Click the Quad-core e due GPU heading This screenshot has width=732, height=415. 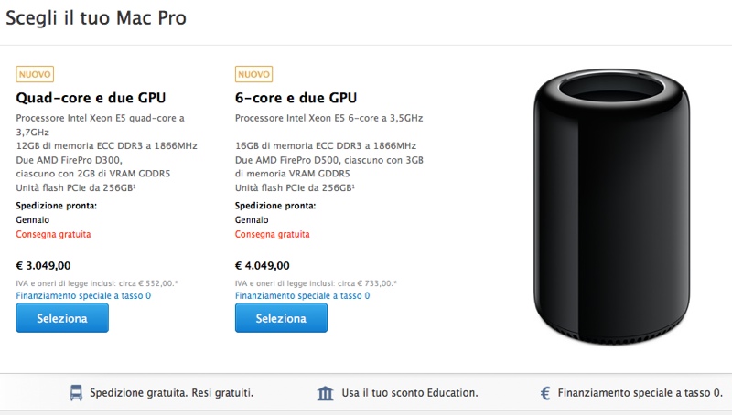(x=91, y=98)
